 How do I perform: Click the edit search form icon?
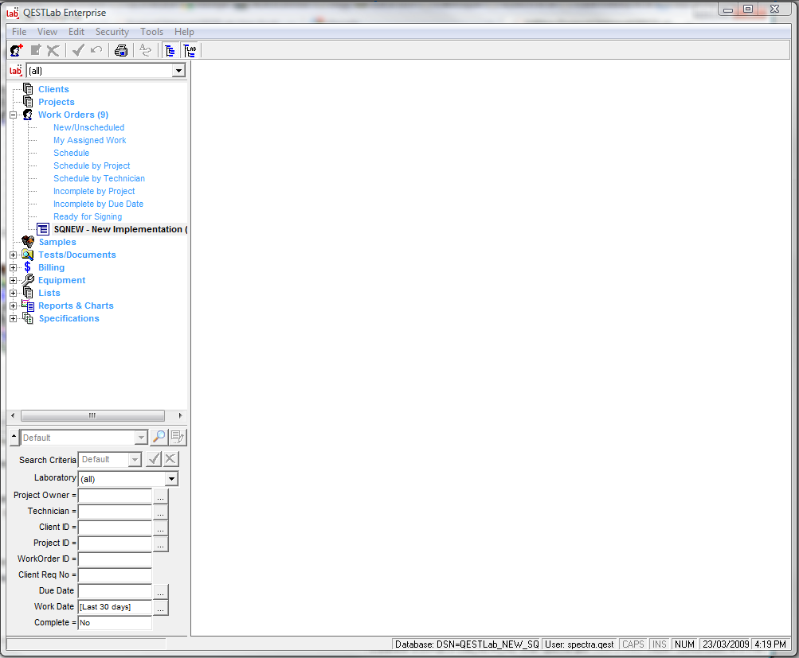coord(177,437)
